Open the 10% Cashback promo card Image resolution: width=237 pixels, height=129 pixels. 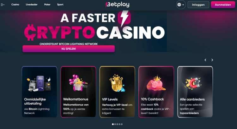click(x=156, y=92)
